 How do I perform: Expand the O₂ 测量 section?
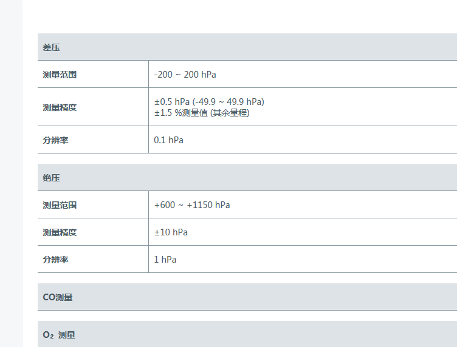click(x=60, y=335)
